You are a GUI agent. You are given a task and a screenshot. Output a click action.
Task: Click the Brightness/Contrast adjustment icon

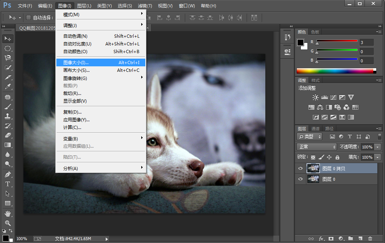(315, 97)
